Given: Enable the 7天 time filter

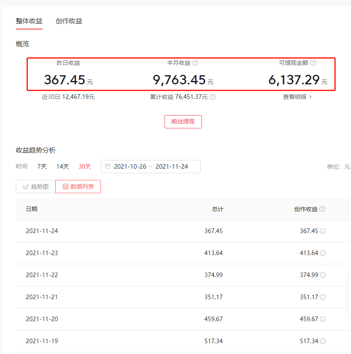Looking at the screenshot, I should [42, 166].
